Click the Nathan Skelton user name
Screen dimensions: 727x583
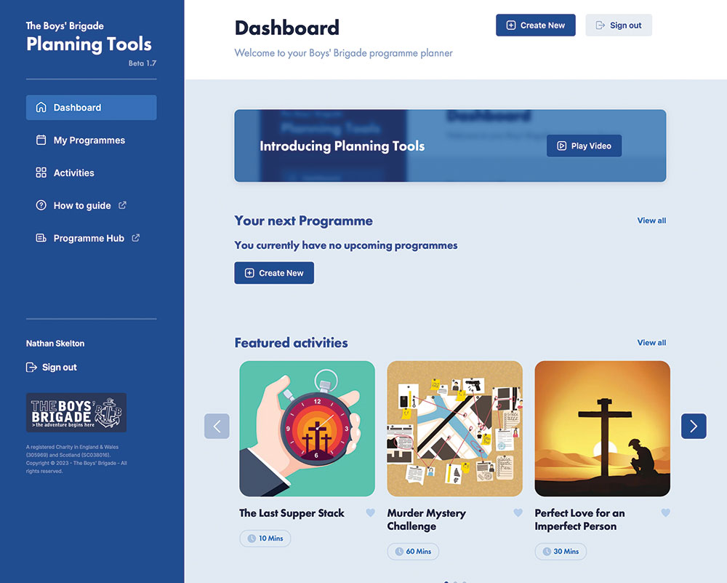tap(55, 344)
